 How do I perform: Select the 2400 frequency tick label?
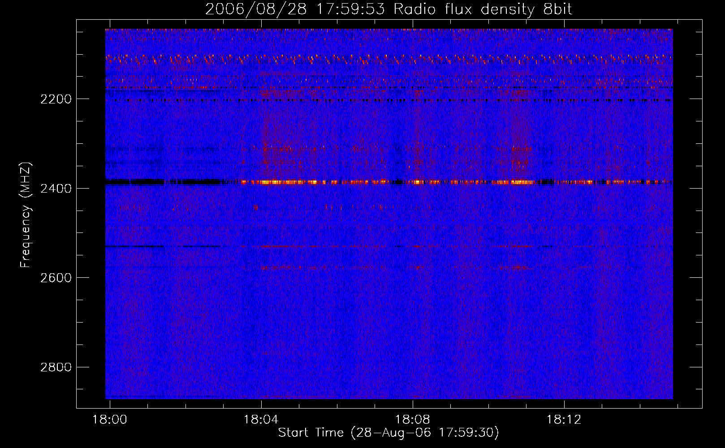tap(56, 189)
